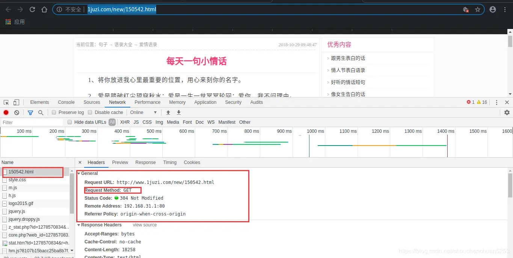The height and width of the screenshot is (258, 513).
Task: Start or stop network recording
Action: [x=6, y=112]
